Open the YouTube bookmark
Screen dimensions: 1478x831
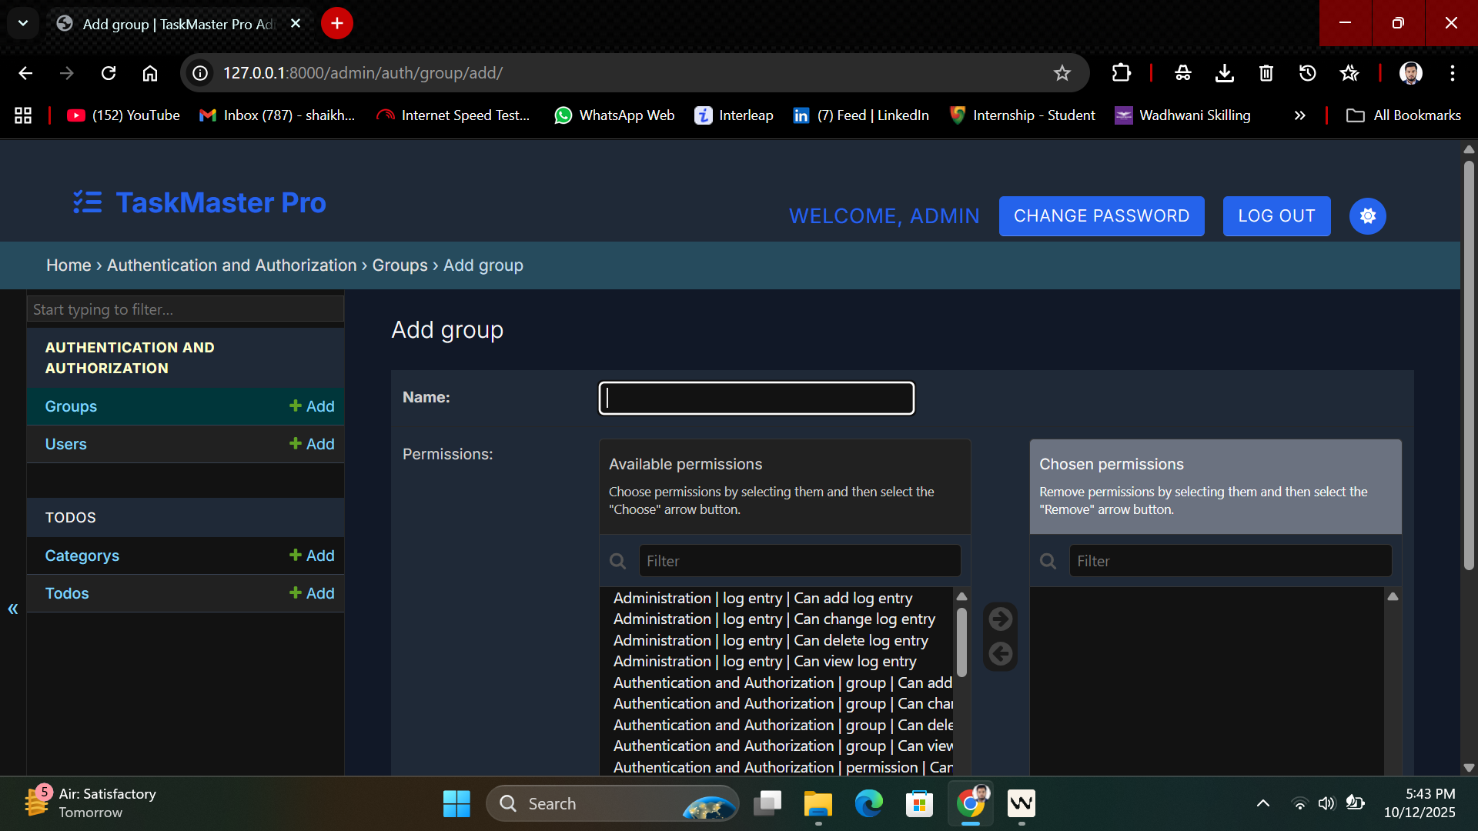tap(123, 115)
